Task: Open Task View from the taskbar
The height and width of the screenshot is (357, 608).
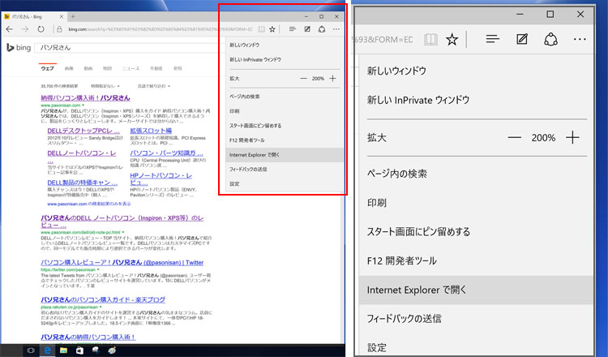Action: [31, 351]
